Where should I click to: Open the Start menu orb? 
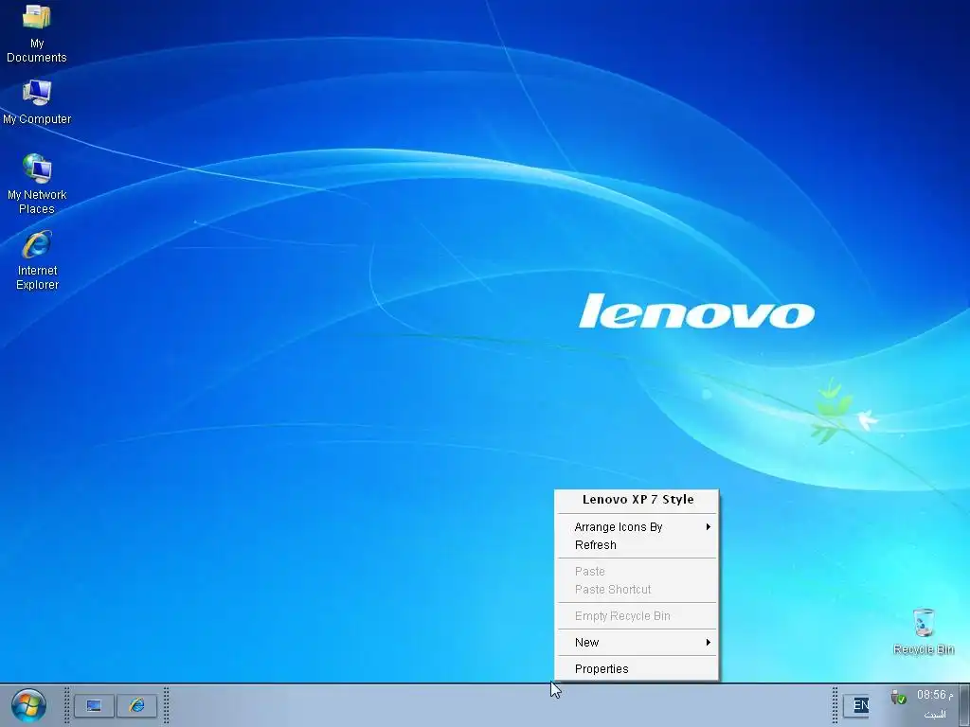(x=28, y=705)
